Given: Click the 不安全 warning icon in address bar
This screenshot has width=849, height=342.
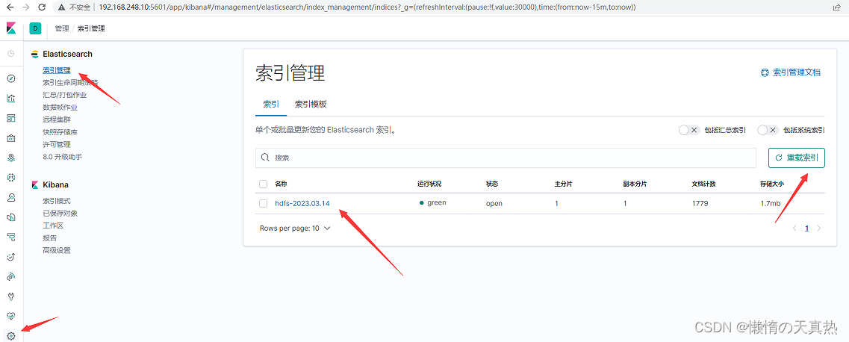Looking at the screenshot, I should point(62,7).
